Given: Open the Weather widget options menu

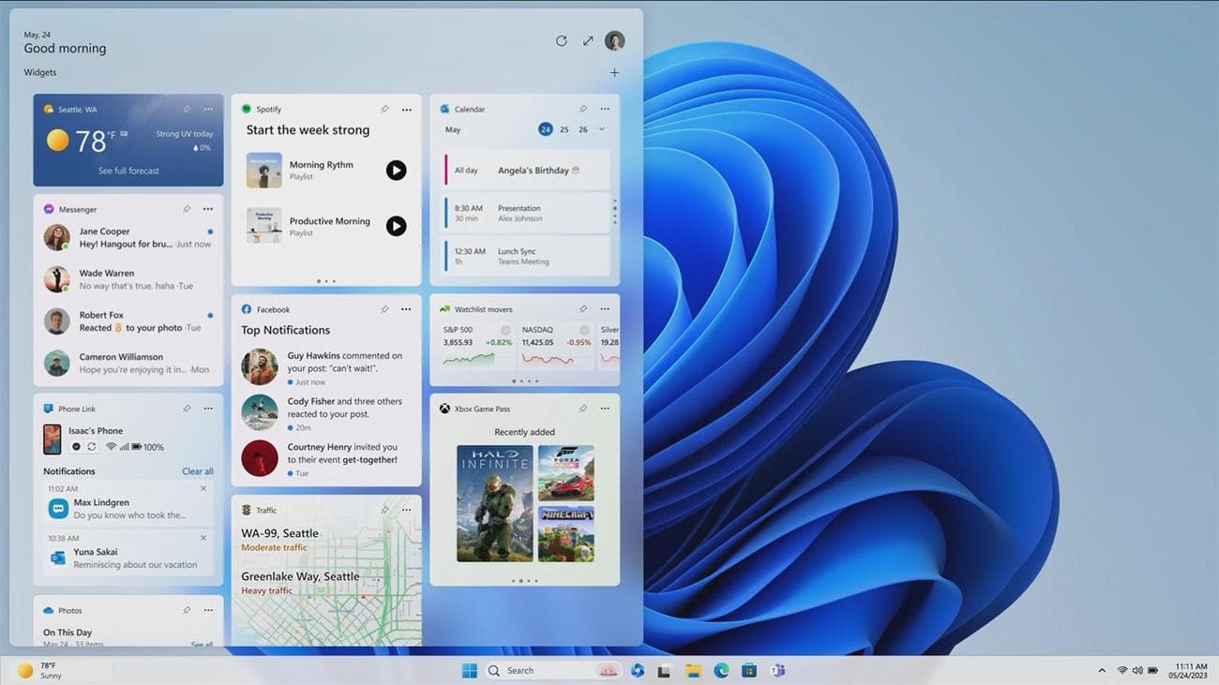Looking at the screenshot, I should click(208, 110).
